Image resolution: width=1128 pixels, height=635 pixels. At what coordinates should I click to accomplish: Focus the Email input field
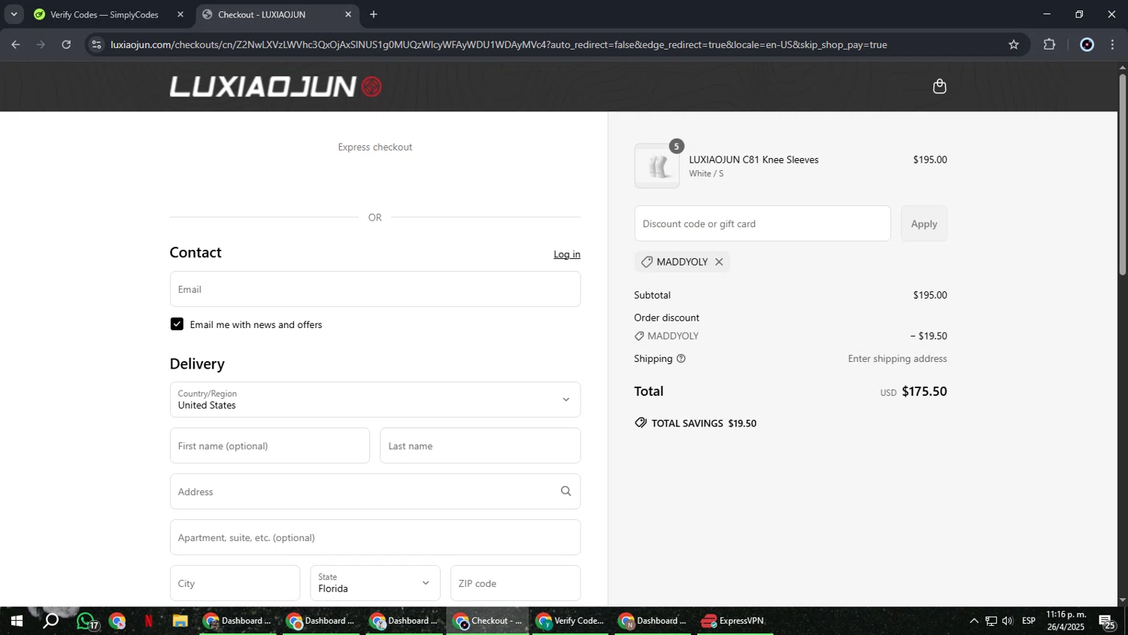point(375,289)
